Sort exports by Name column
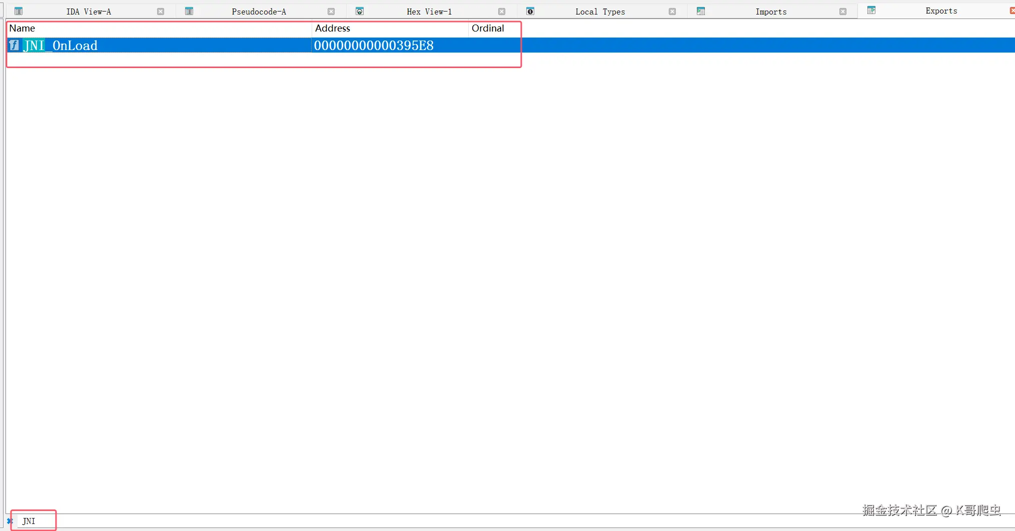Image resolution: width=1015 pixels, height=531 pixels. tap(159, 29)
